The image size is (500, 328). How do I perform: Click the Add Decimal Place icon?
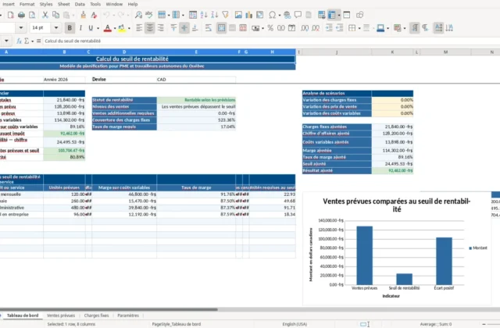pyautogui.click(x=305, y=28)
